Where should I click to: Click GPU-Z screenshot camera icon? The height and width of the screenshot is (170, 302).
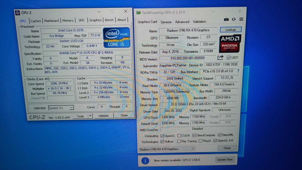click(226, 19)
